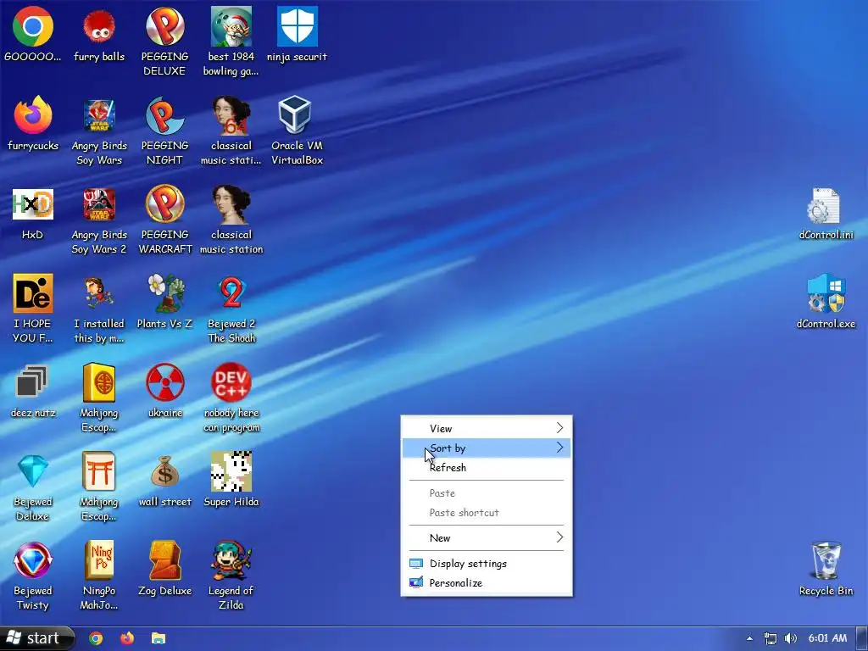Click the Show desktop strip at taskbar end
Viewport: 868px width, 651px height.
click(862, 638)
